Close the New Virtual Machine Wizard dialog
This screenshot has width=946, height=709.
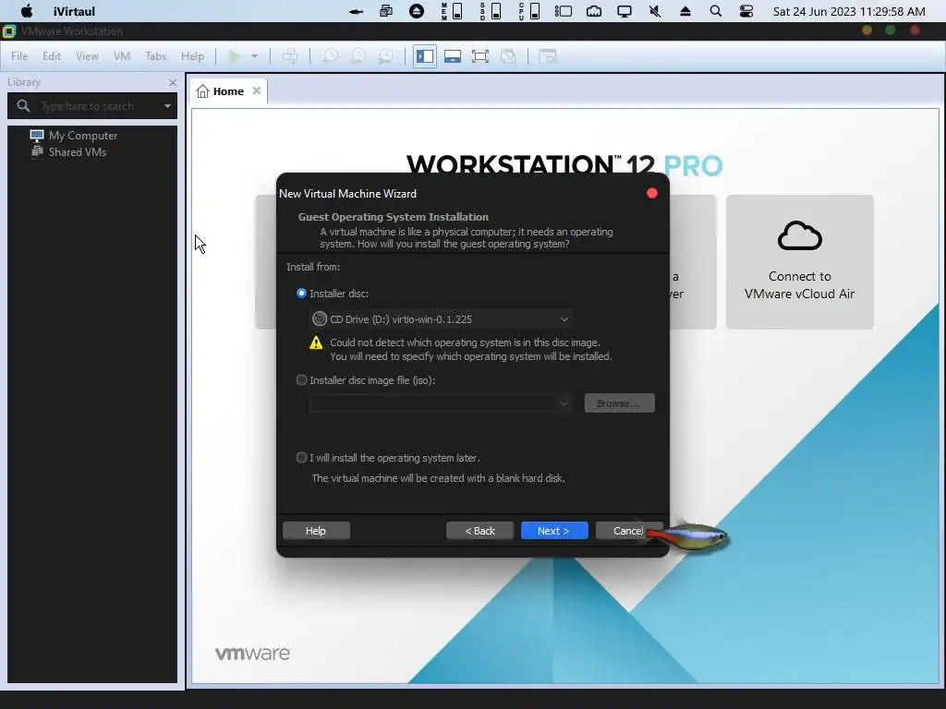pyautogui.click(x=652, y=193)
